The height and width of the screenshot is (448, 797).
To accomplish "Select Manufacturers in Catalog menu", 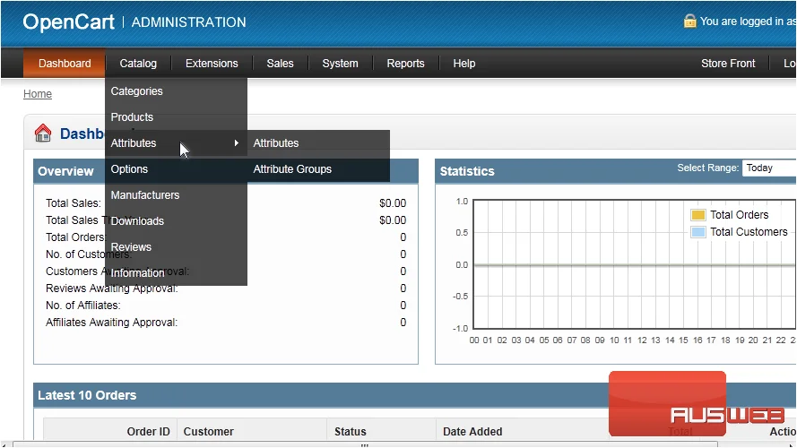I will [x=176, y=195].
